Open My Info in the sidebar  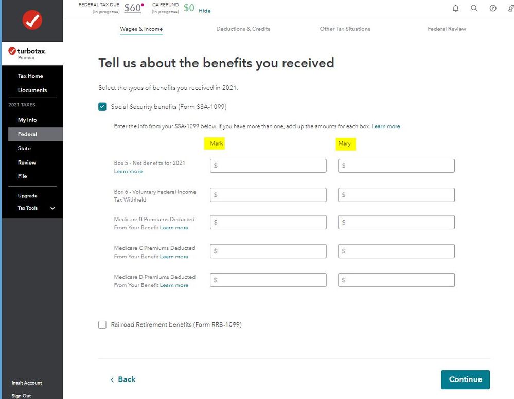(27, 120)
